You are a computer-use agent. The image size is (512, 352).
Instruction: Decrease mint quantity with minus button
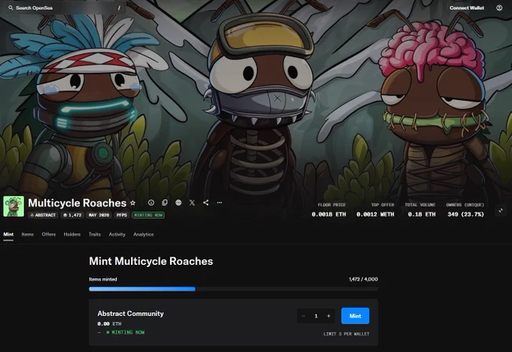point(303,316)
